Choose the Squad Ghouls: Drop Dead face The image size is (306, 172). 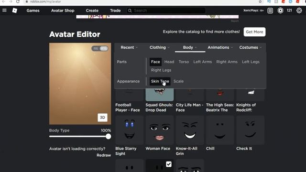coord(159,95)
